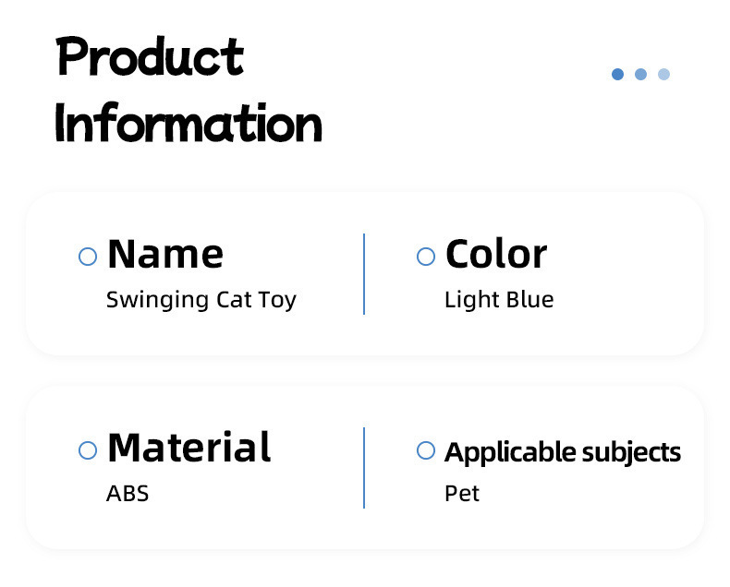Select the bullet beside Applicable subjects
The height and width of the screenshot is (587, 730).
426,450
